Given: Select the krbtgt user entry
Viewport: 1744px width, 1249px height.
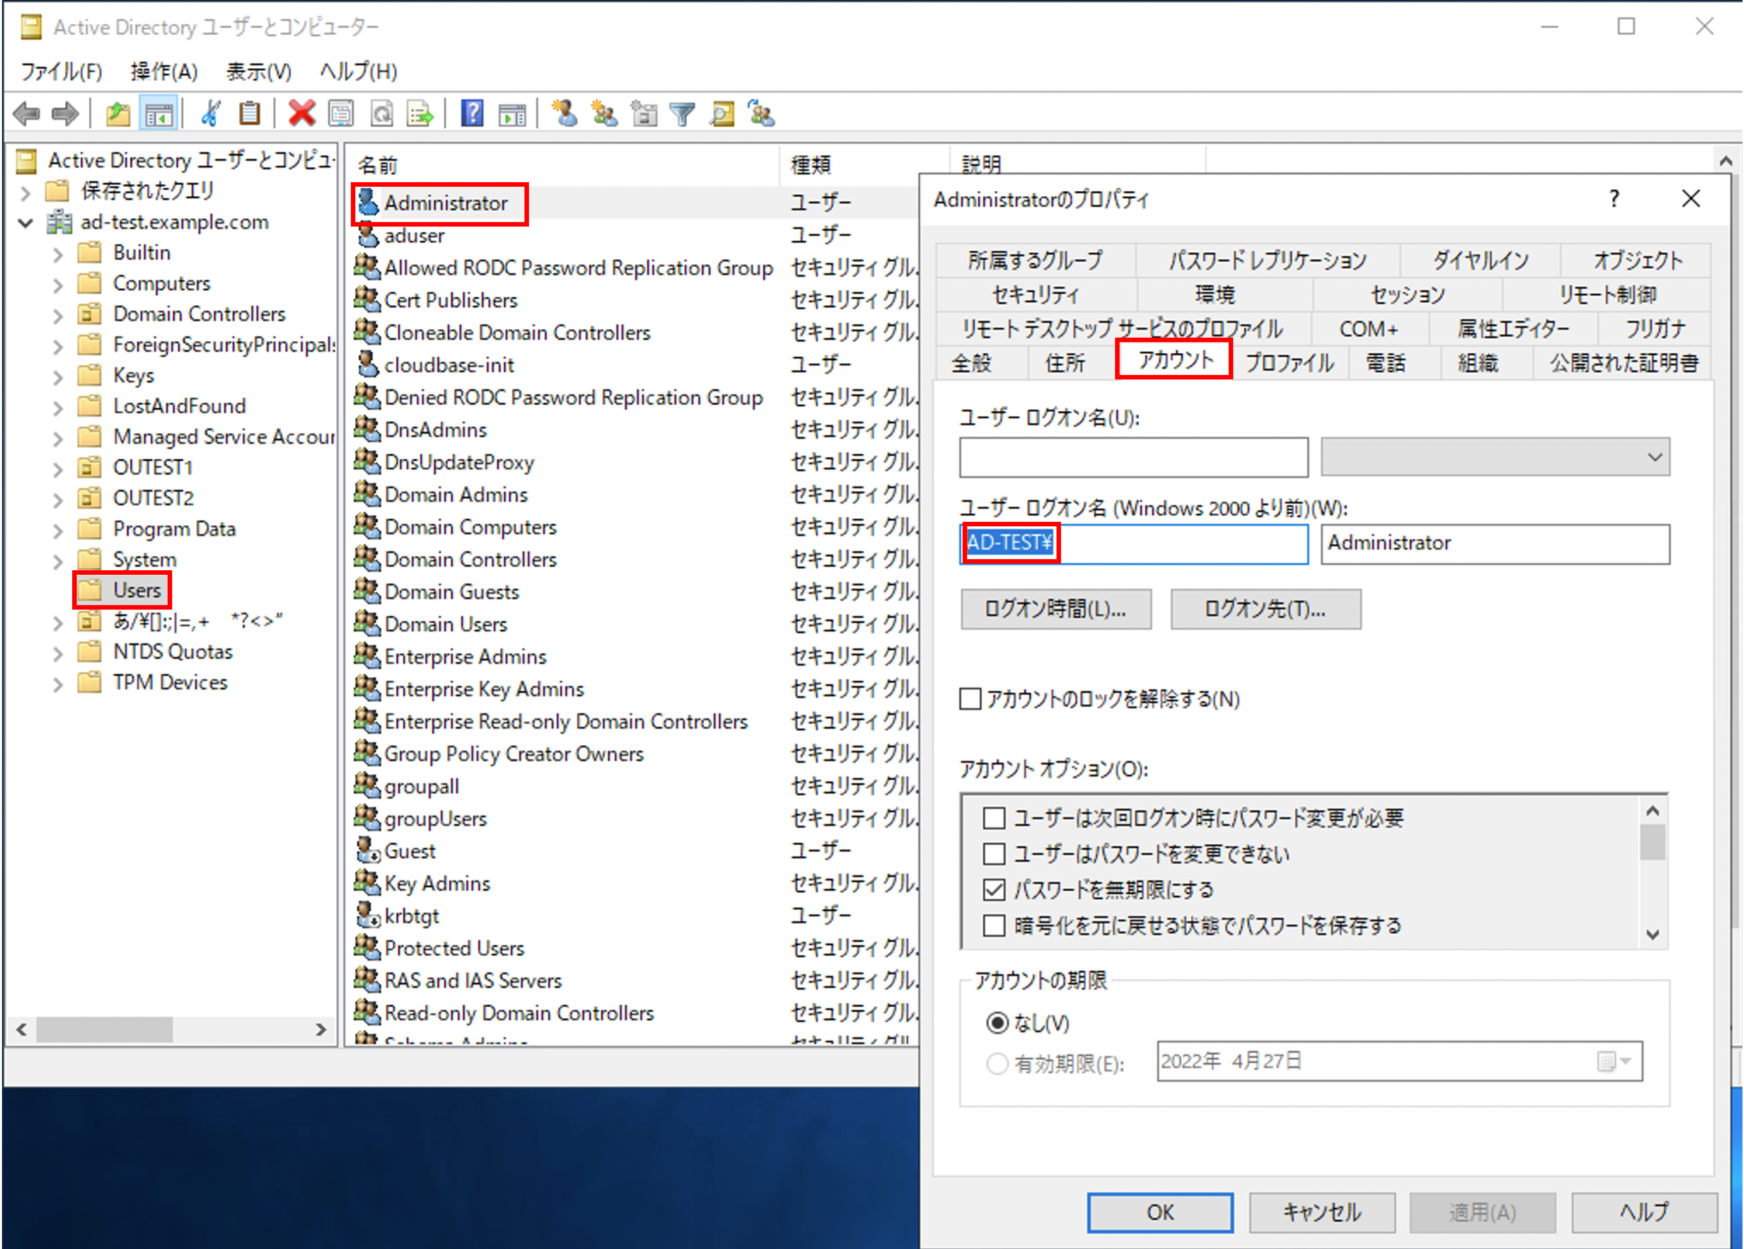Looking at the screenshot, I should pos(411,916).
